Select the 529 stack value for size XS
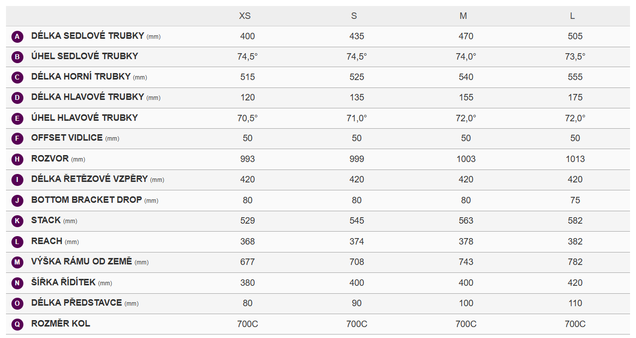The height and width of the screenshot is (338, 636). (247, 221)
